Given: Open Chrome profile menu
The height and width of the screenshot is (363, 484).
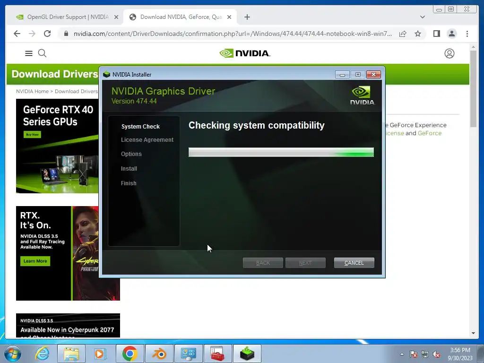Looking at the screenshot, I should coord(451,34).
